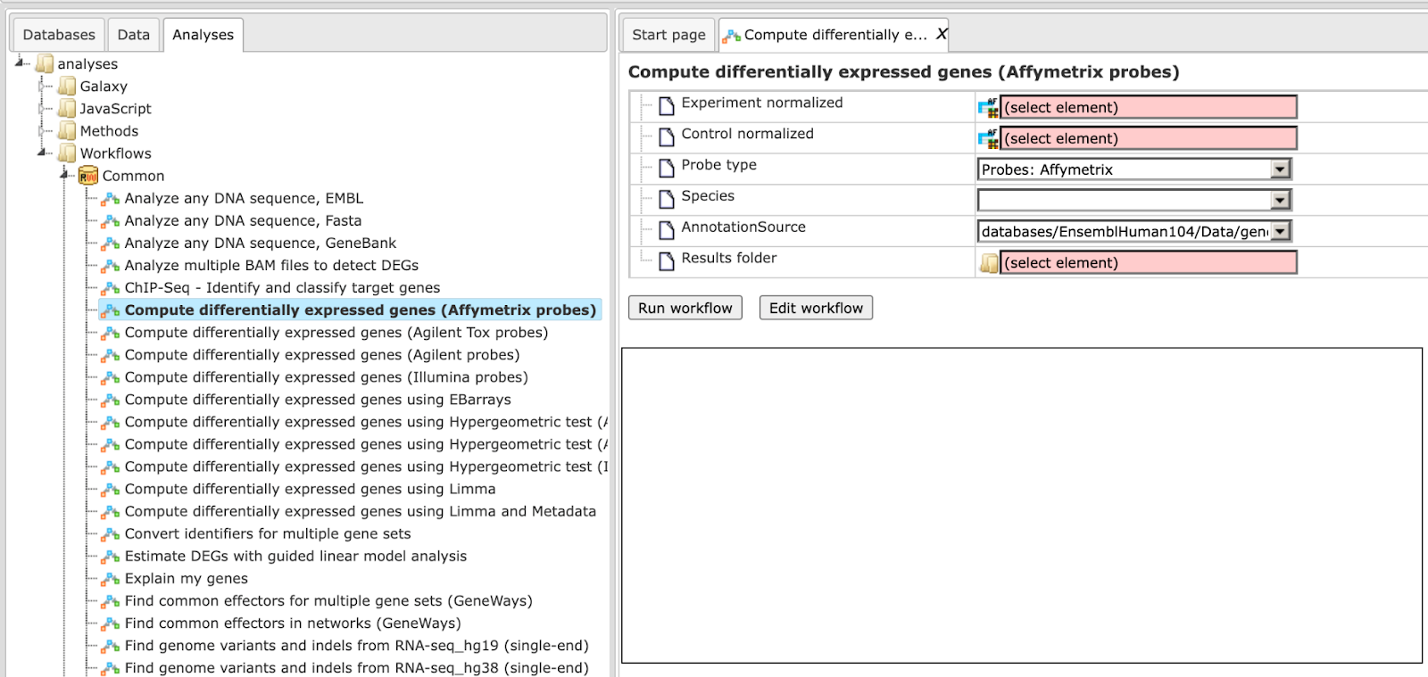
Task: Click Control normalized table-select icon
Action: tap(988, 139)
